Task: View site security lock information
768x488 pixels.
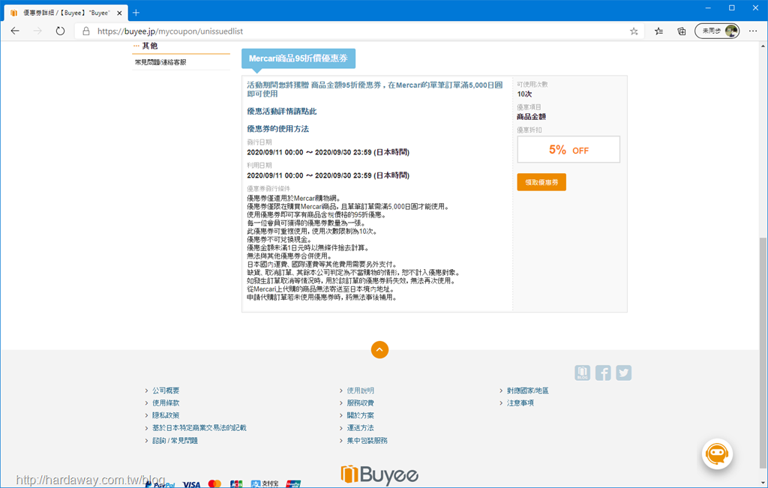Action: tap(86, 31)
